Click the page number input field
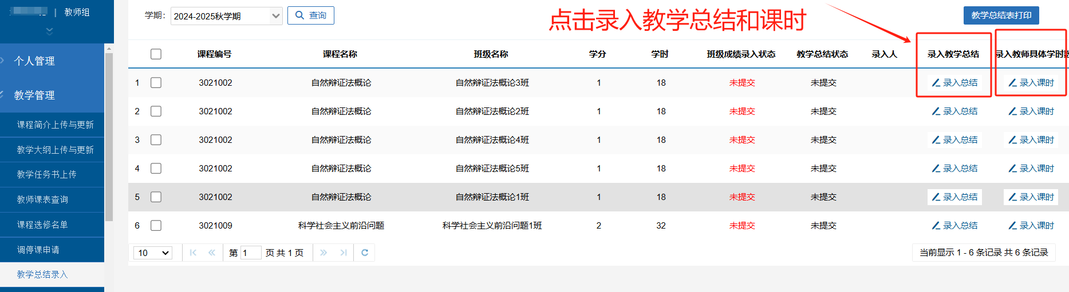The width and height of the screenshot is (1069, 292). pyautogui.click(x=251, y=253)
